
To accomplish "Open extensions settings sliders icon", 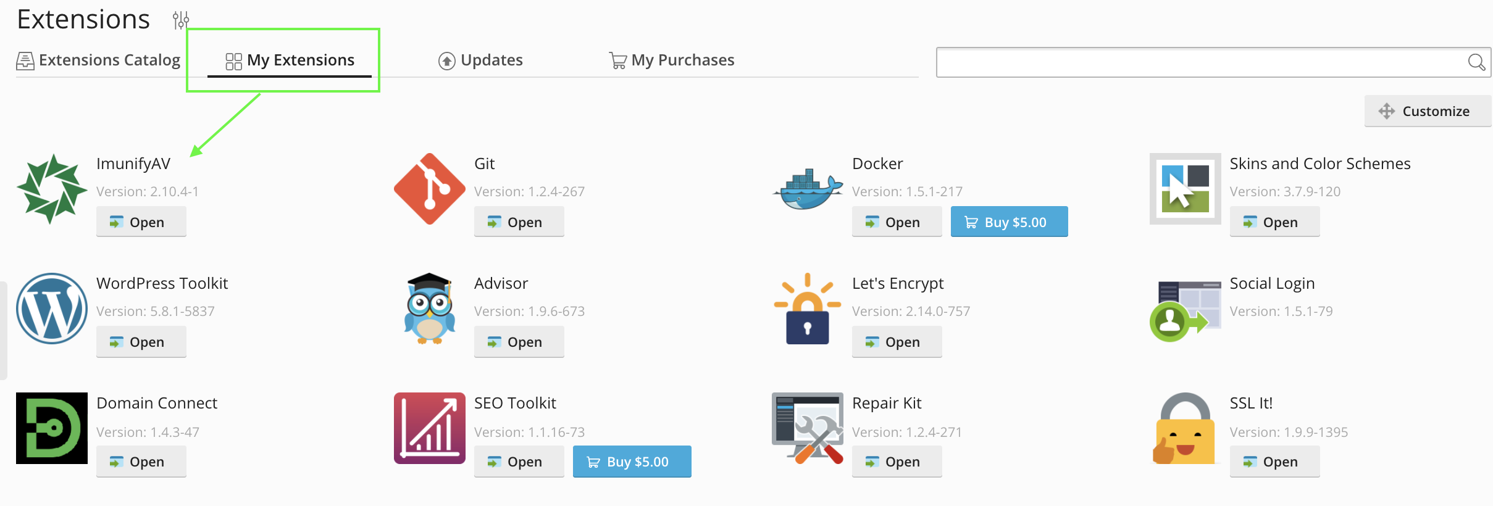I will point(180,20).
